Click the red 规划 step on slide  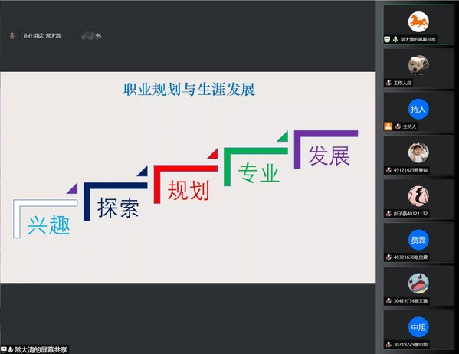185,184
